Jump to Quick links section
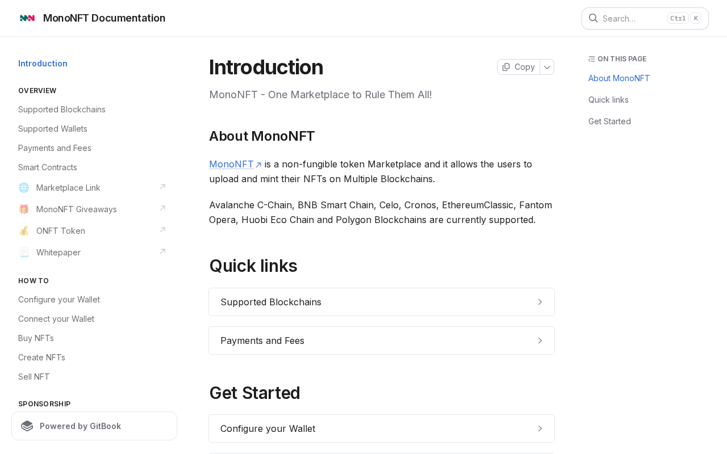This screenshot has height=454, width=727. click(x=608, y=100)
